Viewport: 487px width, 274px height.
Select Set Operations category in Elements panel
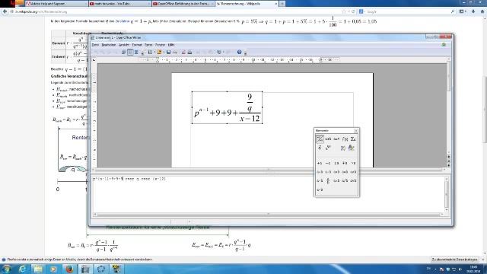[336, 139]
